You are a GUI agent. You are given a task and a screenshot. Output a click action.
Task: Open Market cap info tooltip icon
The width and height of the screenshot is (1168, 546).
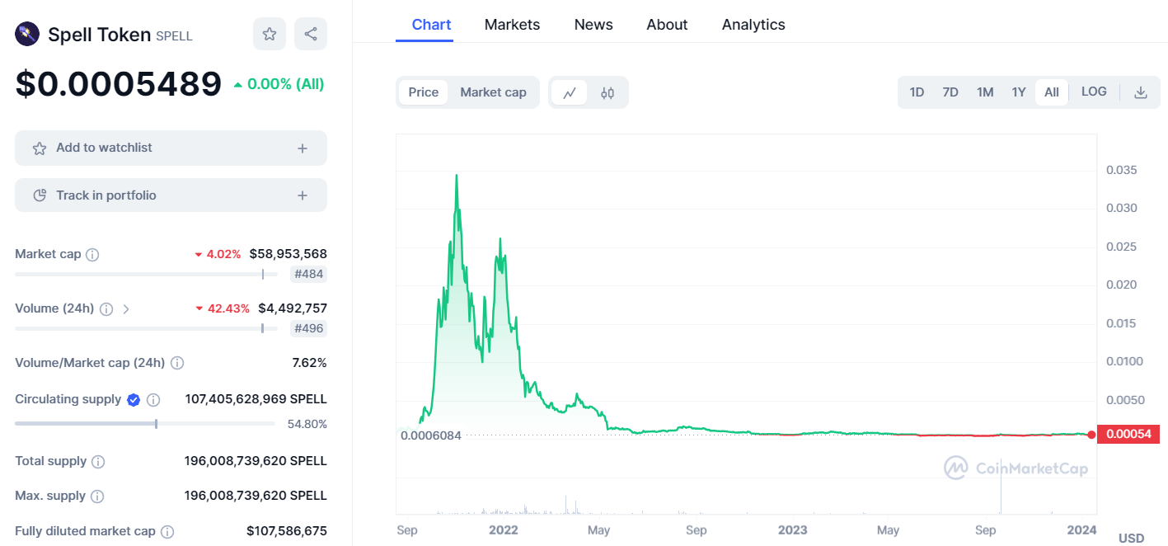coord(92,255)
